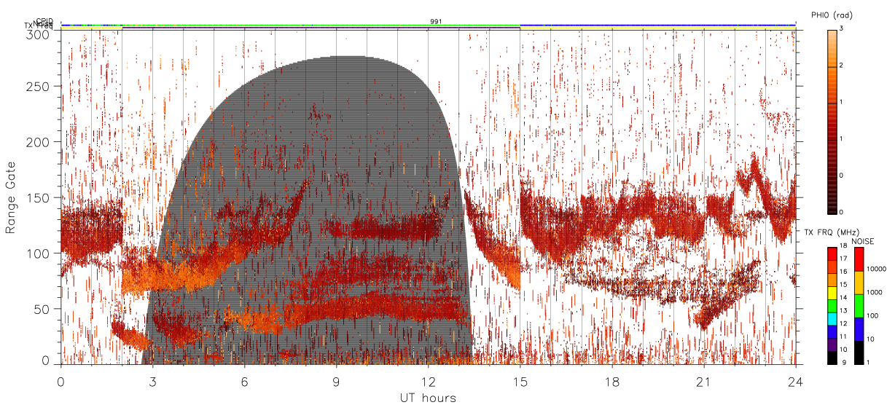The height and width of the screenshot is (413, 895).
Task: Click the '13' label in the TX FRQ legend
Action: click(x=843, y=311)
